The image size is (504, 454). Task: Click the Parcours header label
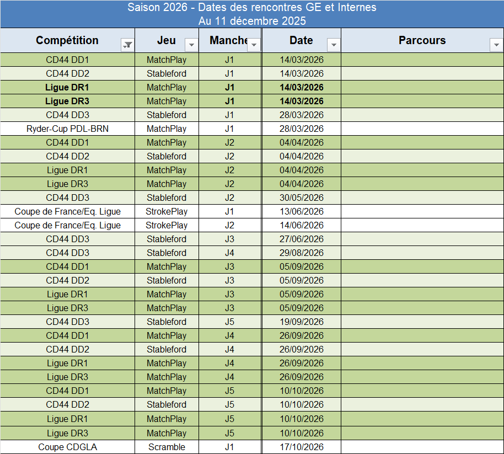pos(422,40)
